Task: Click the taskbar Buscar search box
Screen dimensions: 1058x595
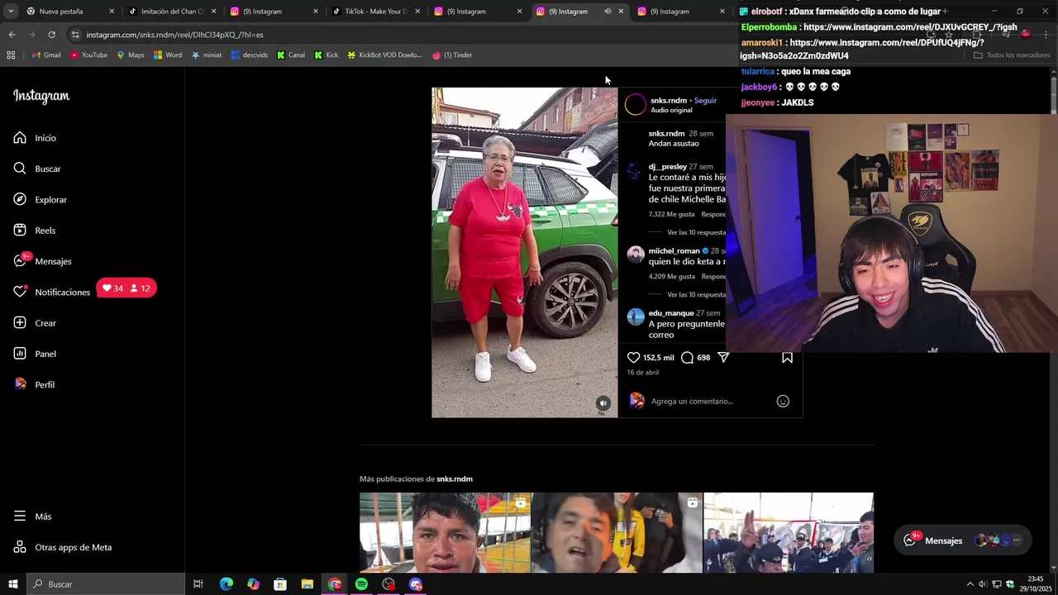Action: pyautogui.click(x=106, y=584)
